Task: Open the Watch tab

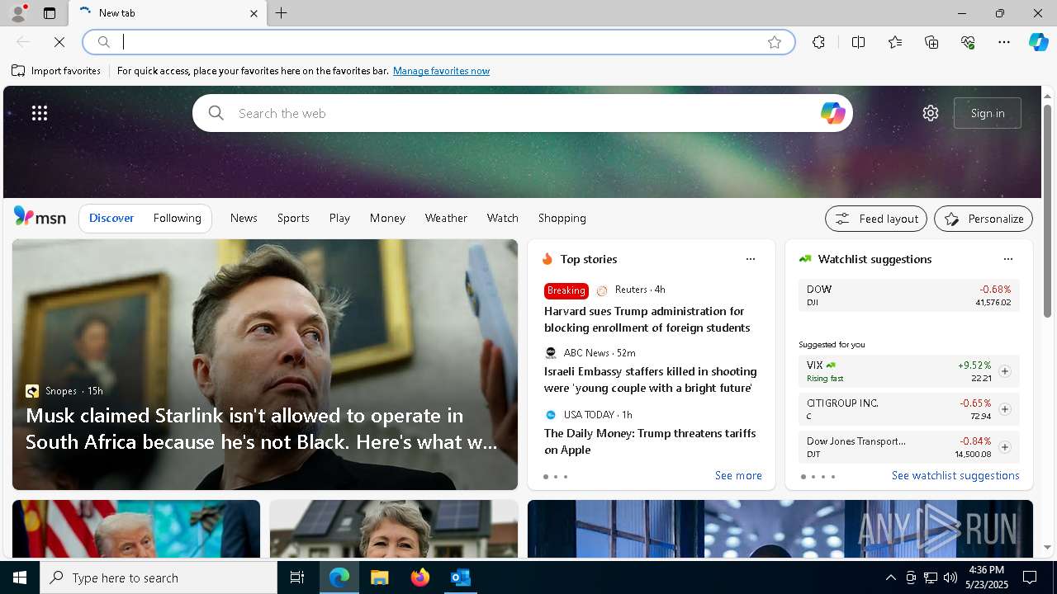Action: 503,218
